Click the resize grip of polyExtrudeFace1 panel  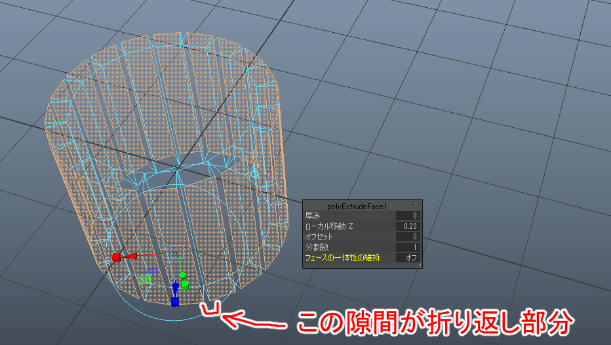(x=419, y=266)
